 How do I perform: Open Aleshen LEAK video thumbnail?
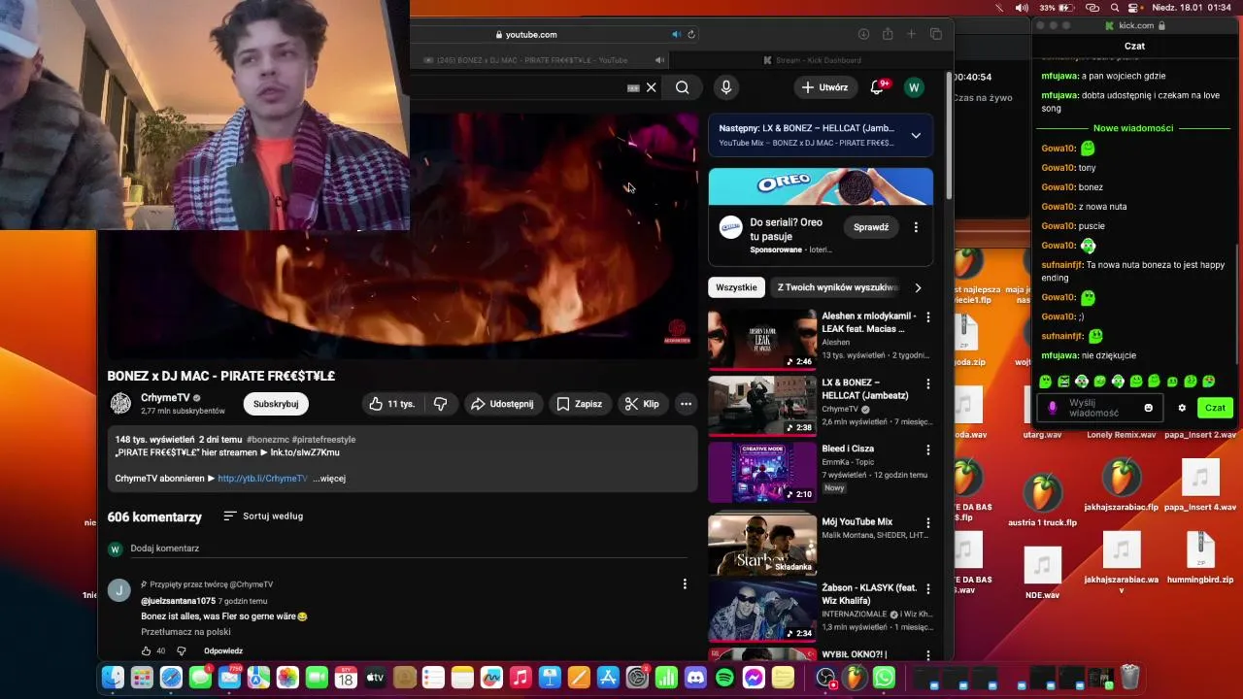coord(762,339)
